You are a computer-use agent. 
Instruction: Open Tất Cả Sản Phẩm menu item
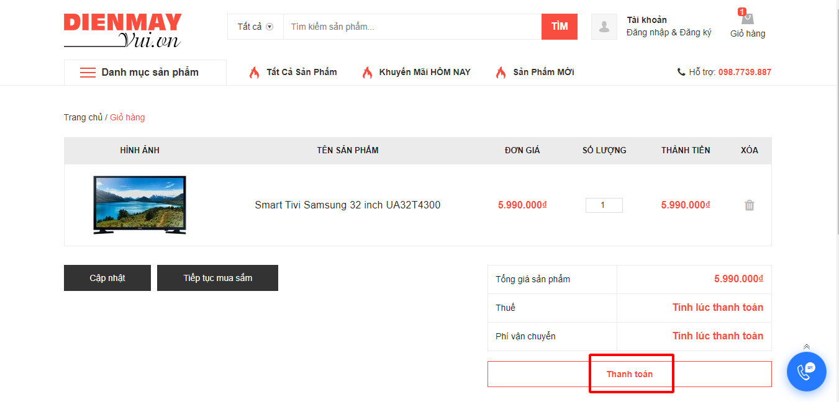301,72
